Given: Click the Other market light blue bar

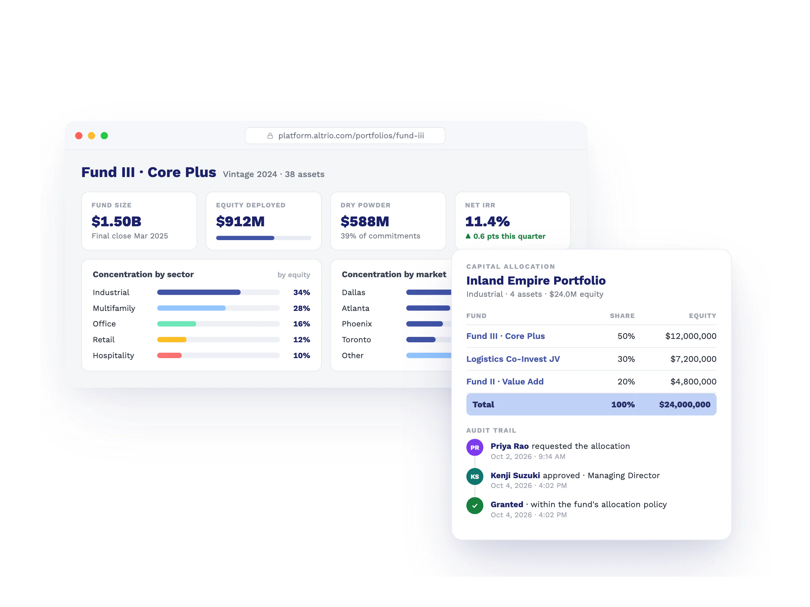Looking at the screenshot, I should pos(429,355).
